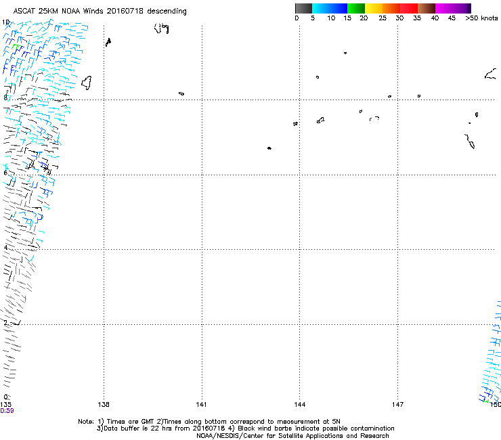Click the '138' longitude axis label
This screenshot has width=501, height=440.
(104, 405)
